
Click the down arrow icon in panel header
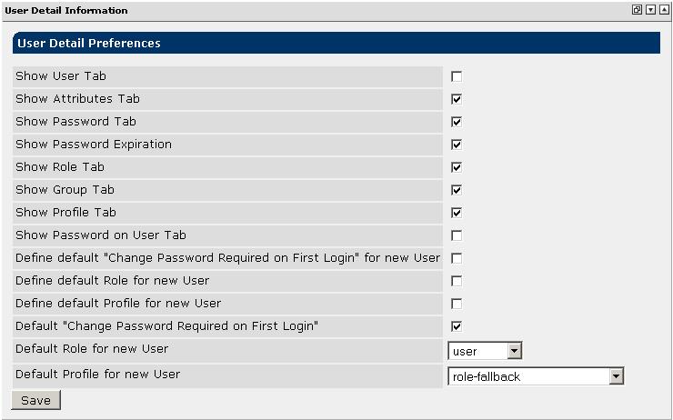pyautogui.click(x=650, y=10)
